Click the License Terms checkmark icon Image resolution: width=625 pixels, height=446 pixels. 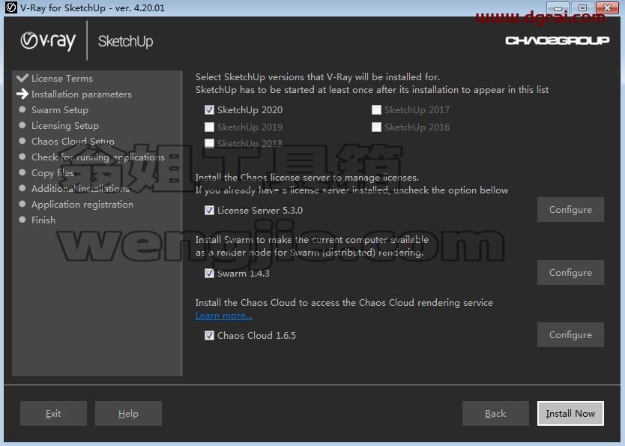(x=22, y=78)
